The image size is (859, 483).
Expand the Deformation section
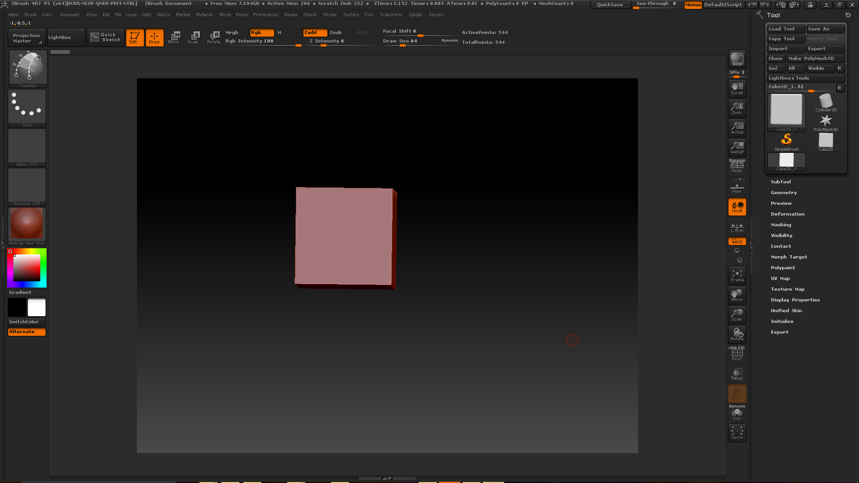click(x=787, y=214)
